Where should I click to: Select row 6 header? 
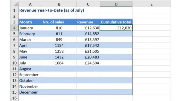(14, 40)
